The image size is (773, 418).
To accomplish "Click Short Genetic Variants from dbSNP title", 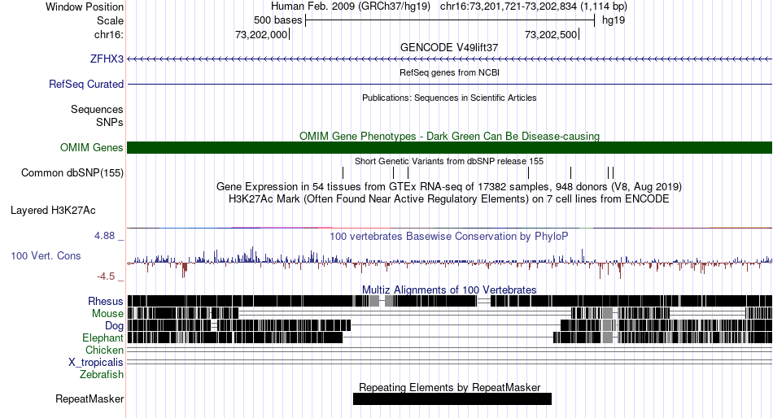I will coord(449,161).
